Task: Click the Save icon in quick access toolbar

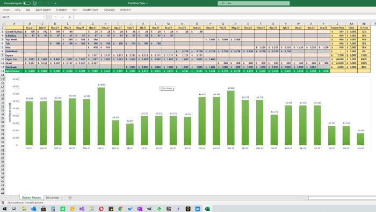Action: coord(34,3)
